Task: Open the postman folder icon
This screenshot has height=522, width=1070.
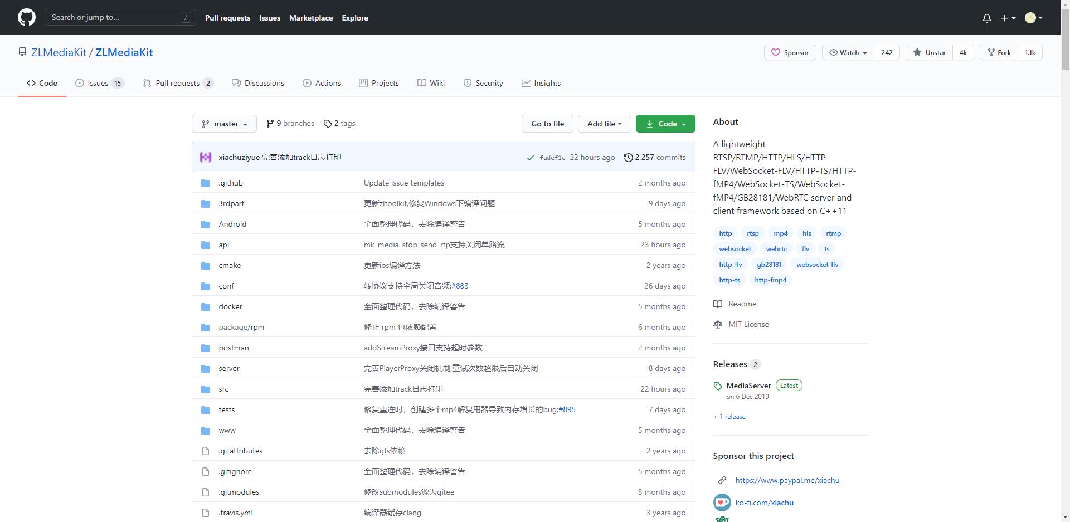Action: [206, 348]
